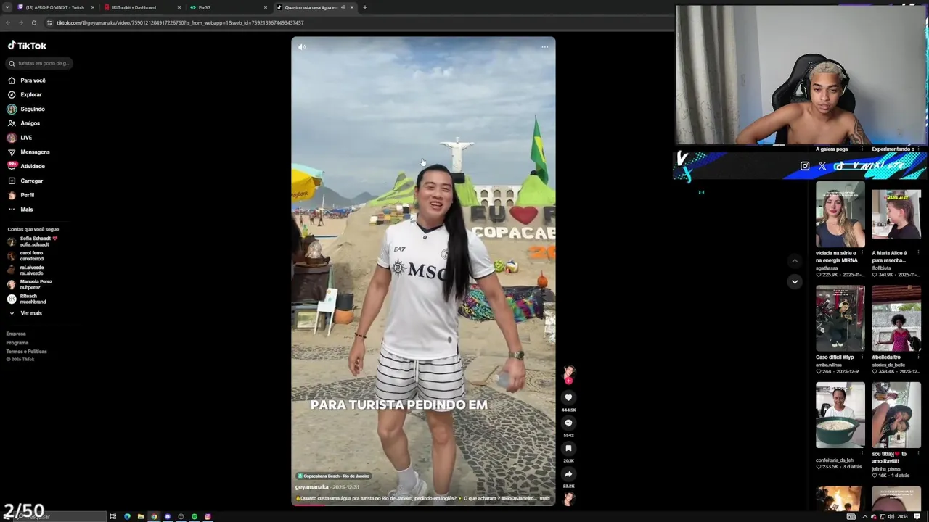Image resolution: width=929 pixels, height=522 pixels.
Task: Open the 'sou titia' suggested video
Action: tap(896, 415)
